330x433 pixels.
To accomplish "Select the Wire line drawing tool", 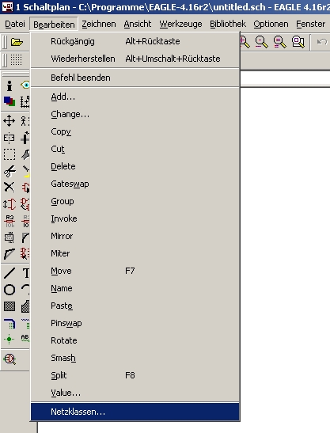I will click(9, 273).
